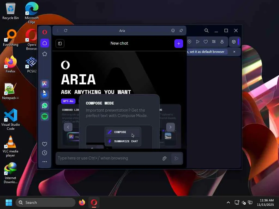Reload the Aria panel

point(65,30)
